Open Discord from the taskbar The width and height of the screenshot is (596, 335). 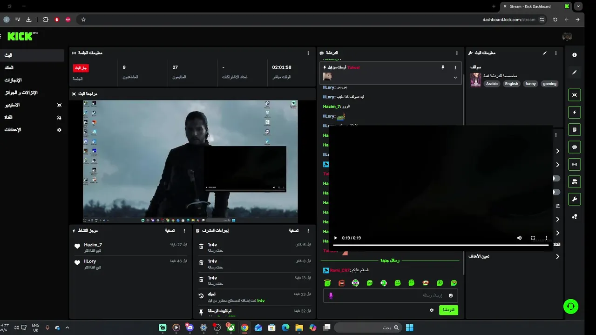point(189,328)
